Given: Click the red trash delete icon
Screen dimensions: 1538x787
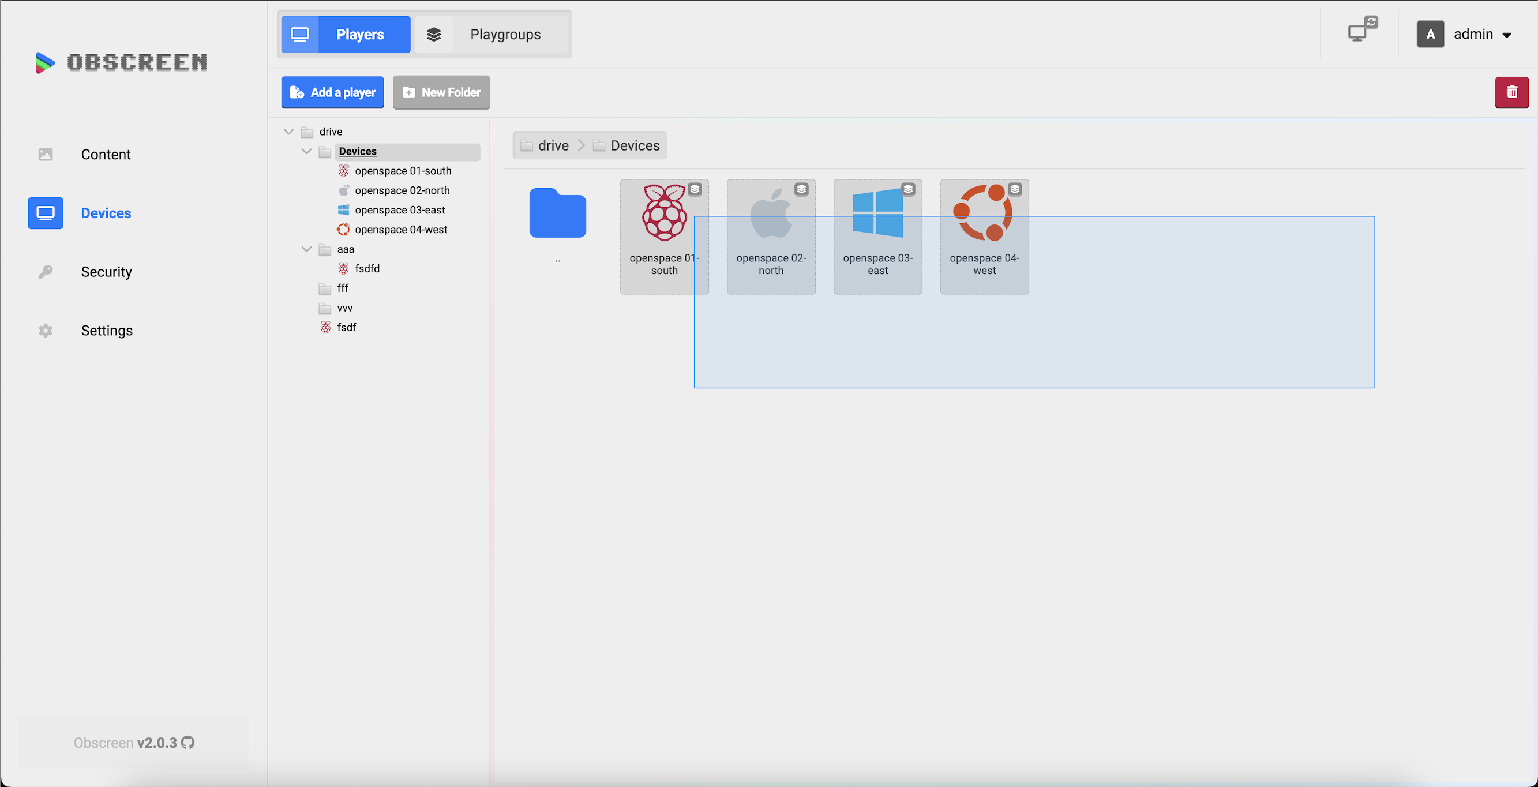Looking at the screenshot, I should tap(1511, 92).
